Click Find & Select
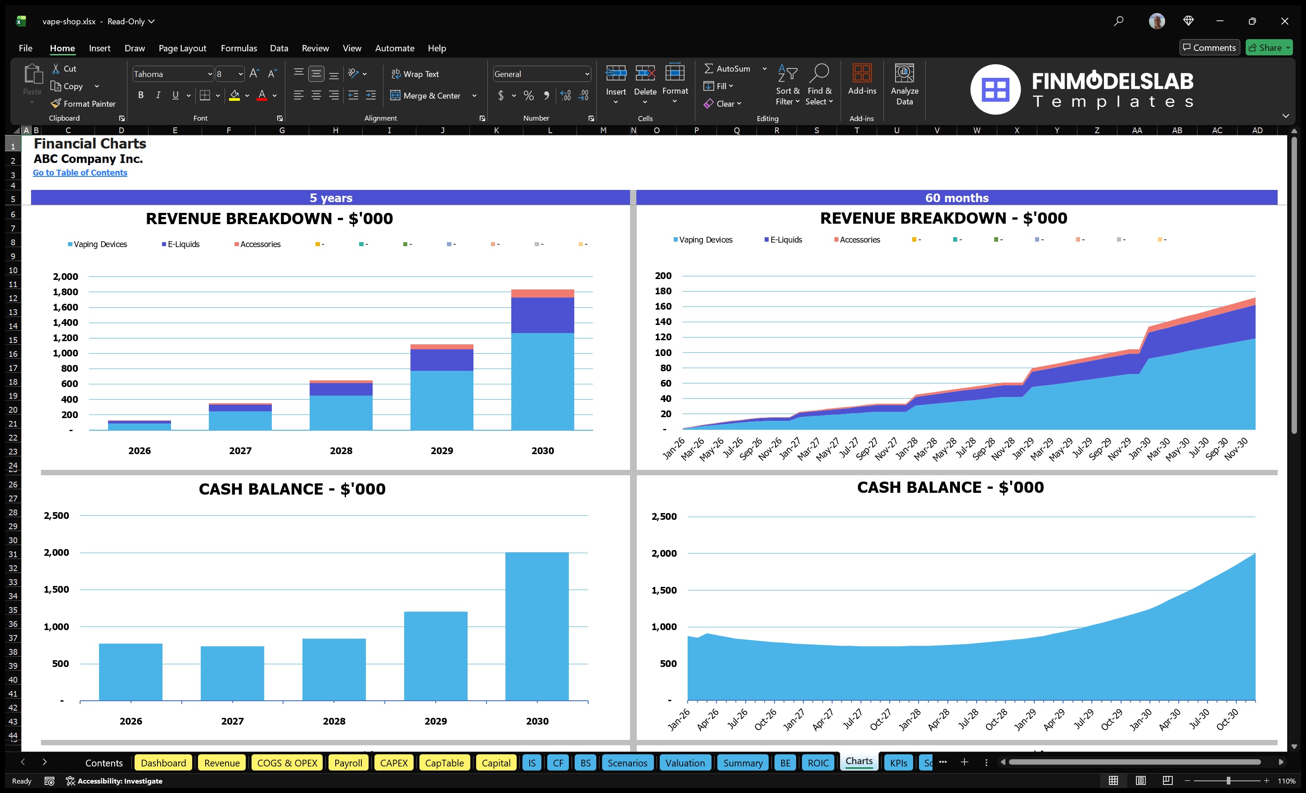This screenshot has height=793, width=1306. click(x=819, y=85)
